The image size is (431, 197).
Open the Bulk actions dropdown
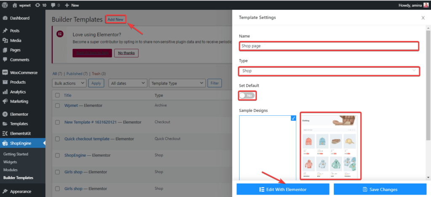coord(69,83)
